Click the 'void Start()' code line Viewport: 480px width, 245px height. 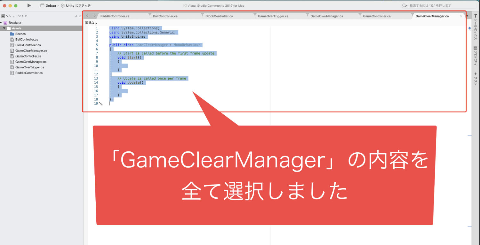click(129, 57)
